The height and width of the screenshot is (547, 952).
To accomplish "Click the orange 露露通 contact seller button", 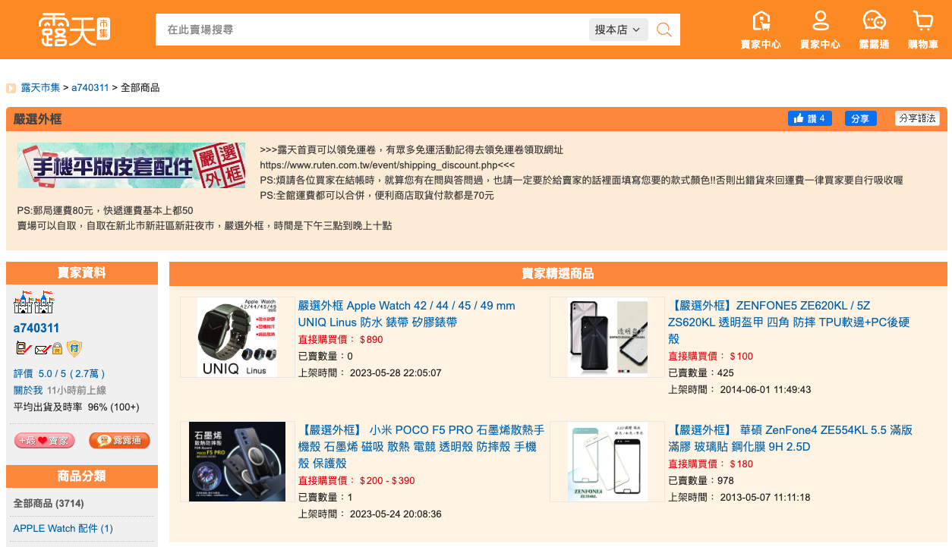I will pos(119,440).
